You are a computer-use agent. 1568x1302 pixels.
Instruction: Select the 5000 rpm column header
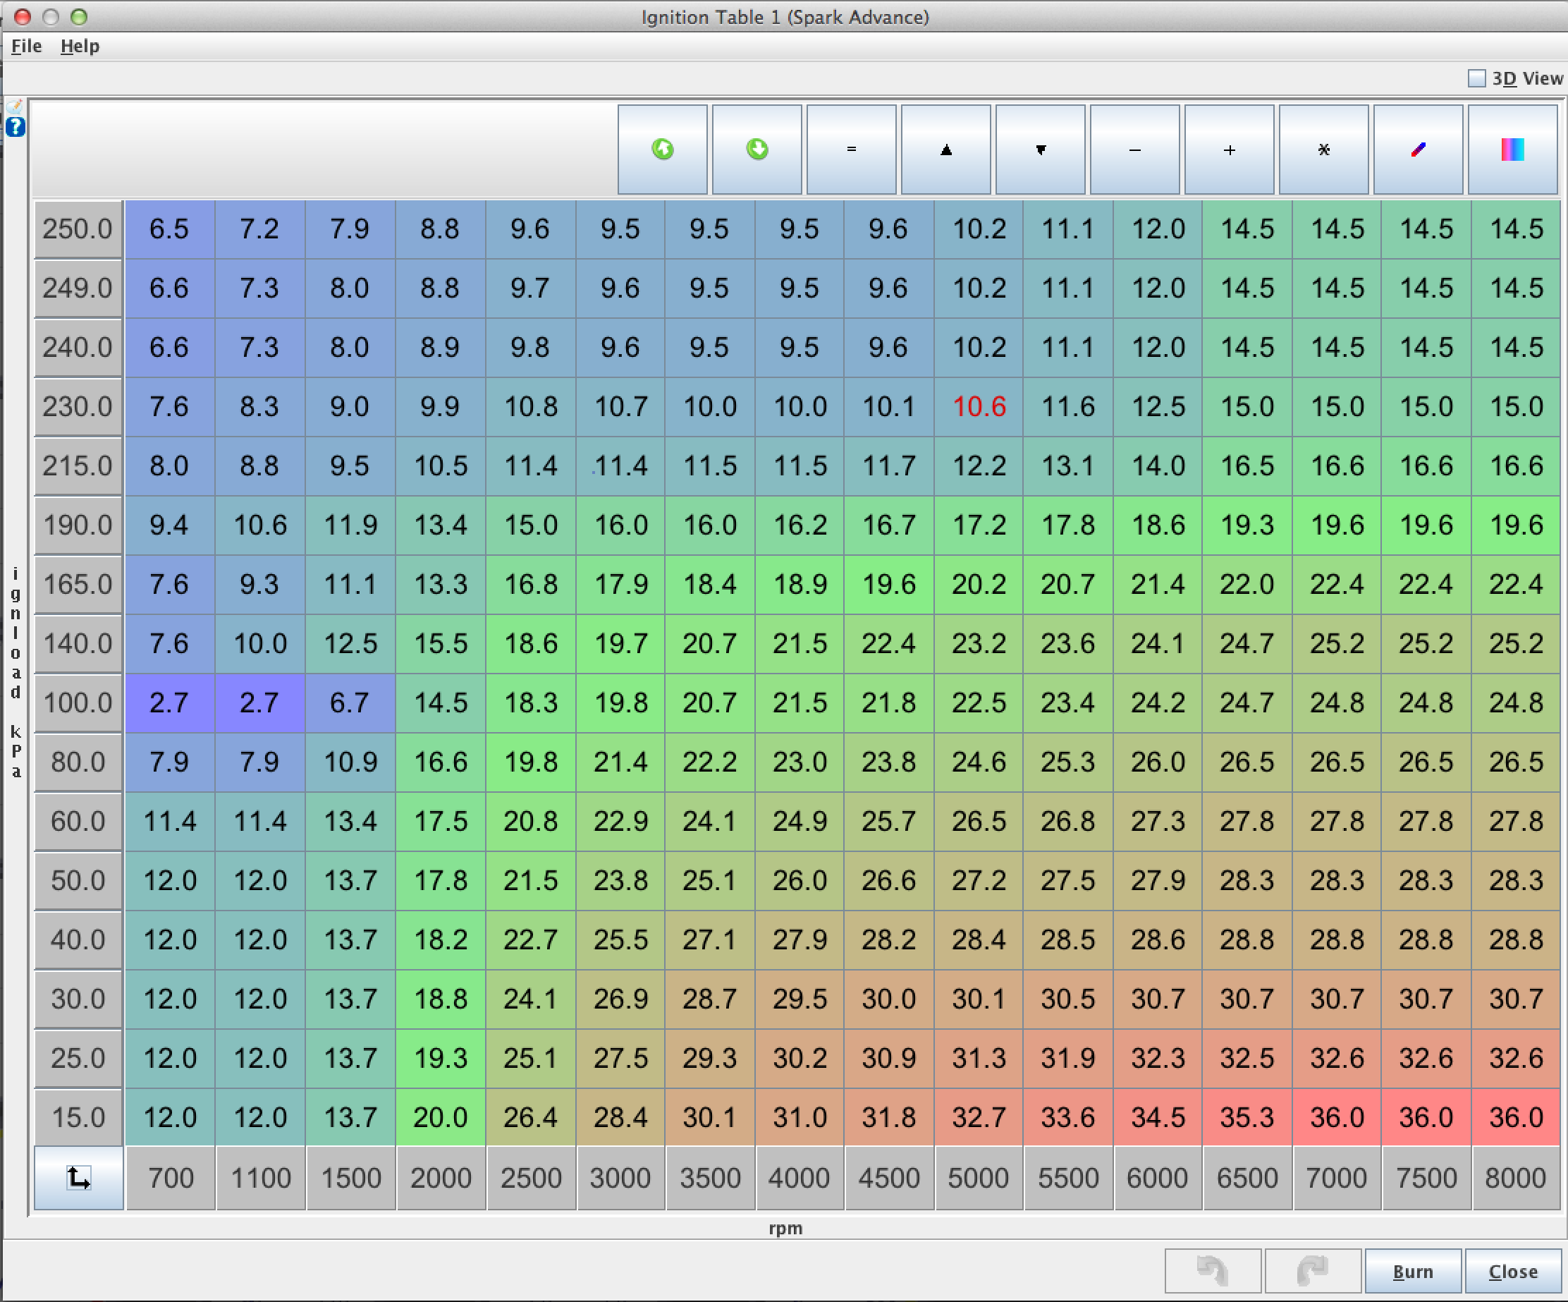coord(978,1178)
